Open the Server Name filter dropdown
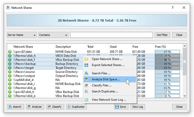The image size is (194, 117). 22,35
